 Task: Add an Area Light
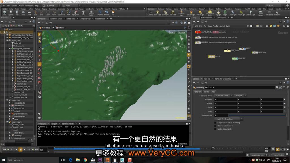tap(172, 13)
